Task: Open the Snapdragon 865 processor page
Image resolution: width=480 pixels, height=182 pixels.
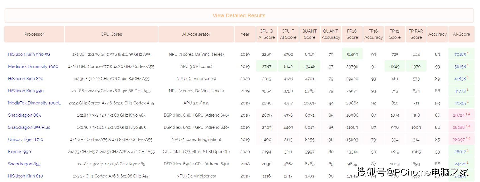Action: (24, 115)
